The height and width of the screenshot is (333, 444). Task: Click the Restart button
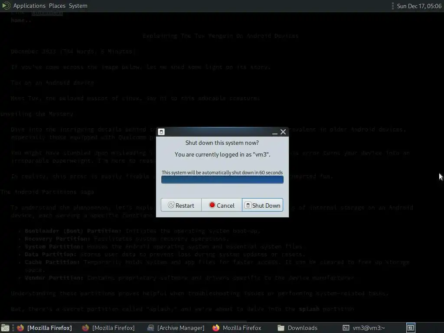[181, 205]
